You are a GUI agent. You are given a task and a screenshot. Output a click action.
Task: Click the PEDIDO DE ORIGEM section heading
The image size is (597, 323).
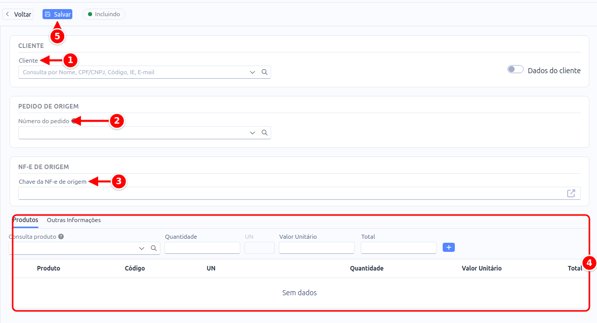[x=49, y=106]
